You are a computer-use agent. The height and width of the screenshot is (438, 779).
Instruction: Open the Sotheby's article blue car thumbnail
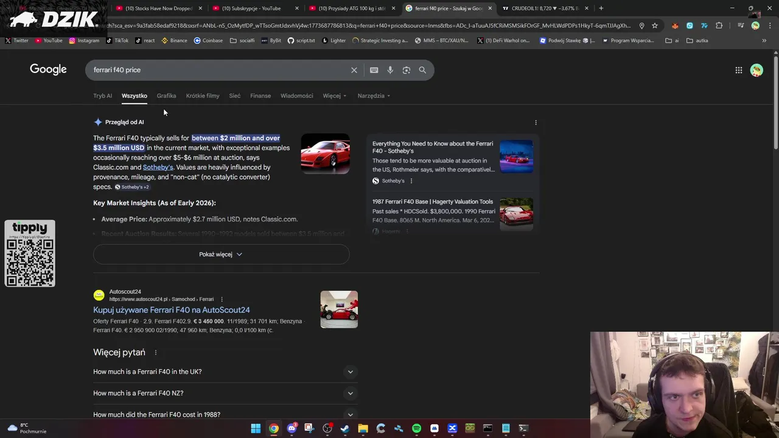click(516, 156)
